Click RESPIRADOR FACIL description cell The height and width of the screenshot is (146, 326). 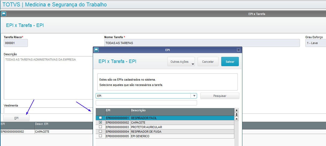click(x=182, y=118)
